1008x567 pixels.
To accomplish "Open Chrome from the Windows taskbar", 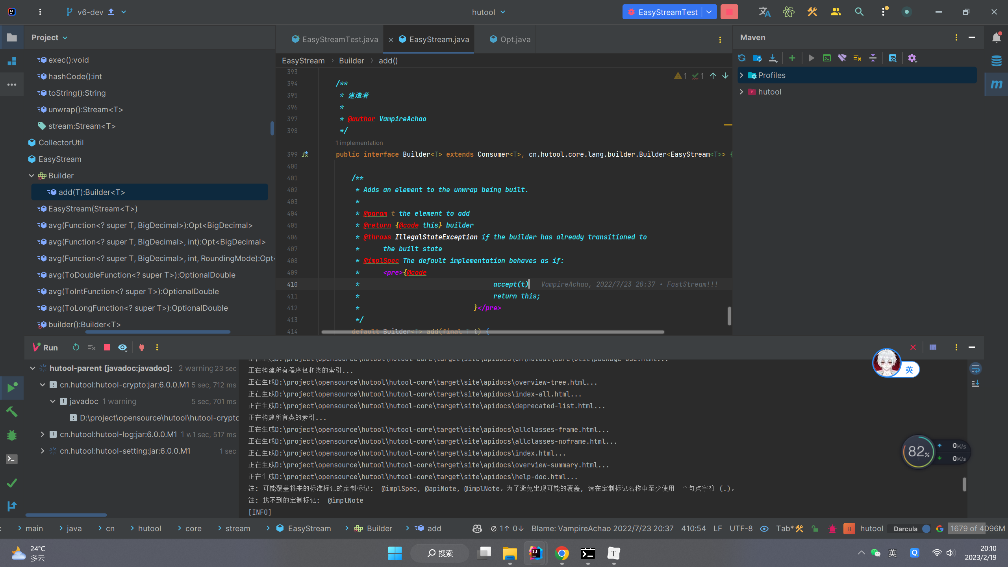I will click(561, 553).
